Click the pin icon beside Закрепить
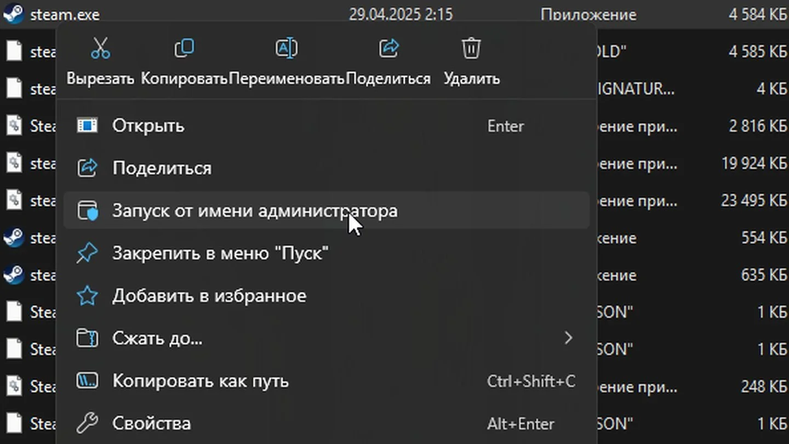The image size is (789, 444). [x=87, y=253]
